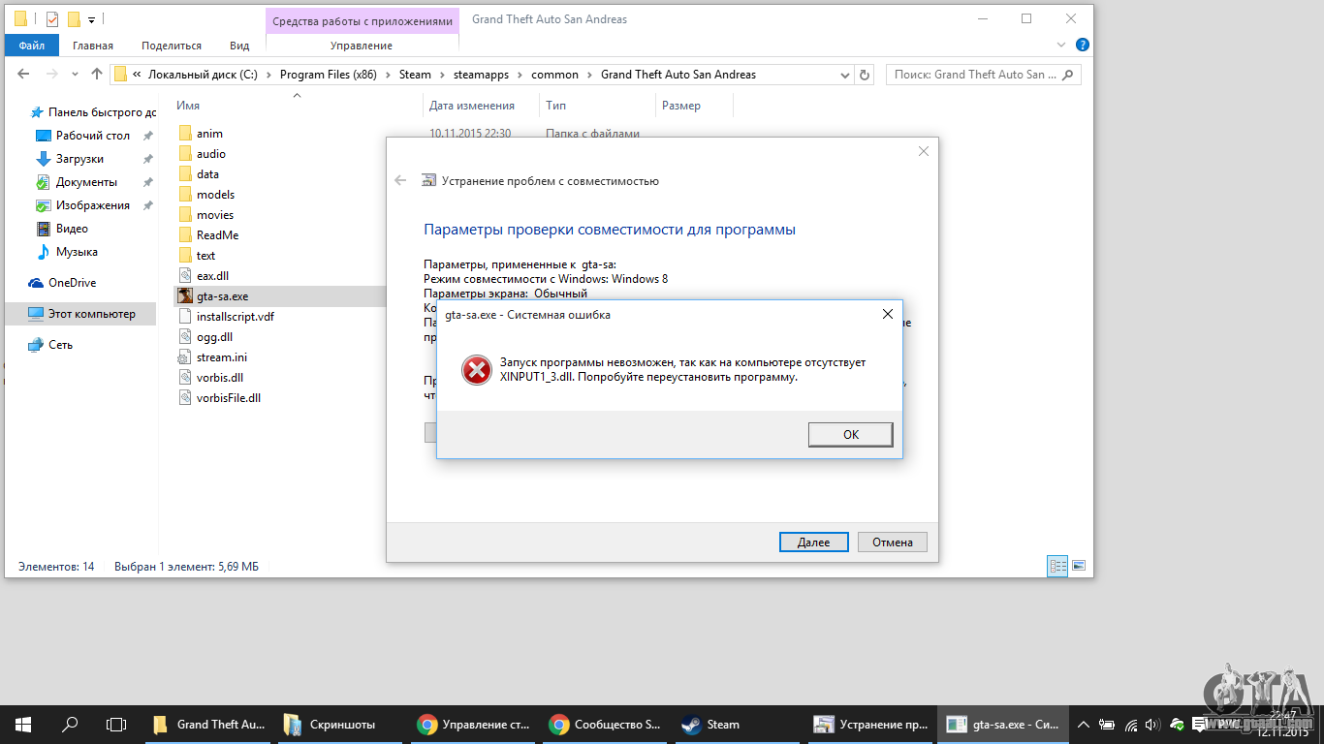Open Загрузки in the navigation pane

click(x=80, y=159)
